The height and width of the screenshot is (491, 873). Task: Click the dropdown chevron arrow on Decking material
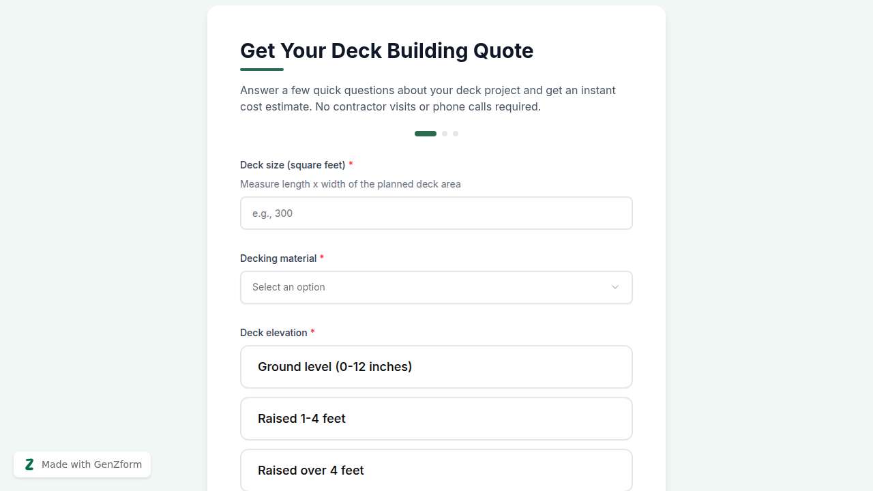pyautogui.click(x=615, y=287)
